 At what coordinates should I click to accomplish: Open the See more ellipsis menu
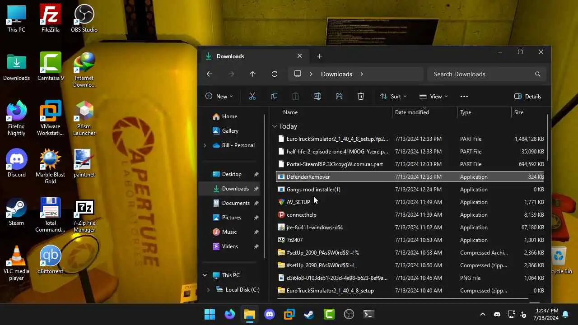(464, 96)
